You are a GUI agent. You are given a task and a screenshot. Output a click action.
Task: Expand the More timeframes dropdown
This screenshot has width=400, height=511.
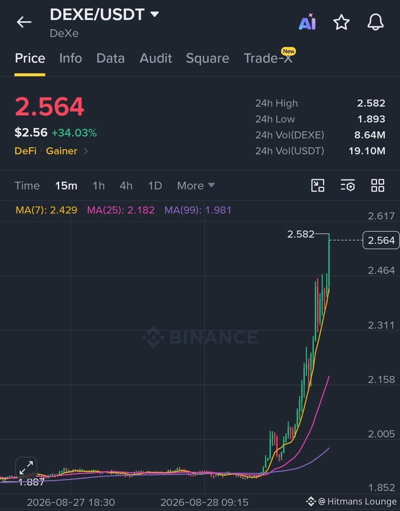[x=196, y=185]
